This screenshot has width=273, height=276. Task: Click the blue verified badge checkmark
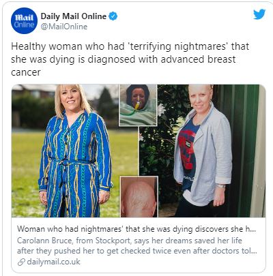coord(113,16)
